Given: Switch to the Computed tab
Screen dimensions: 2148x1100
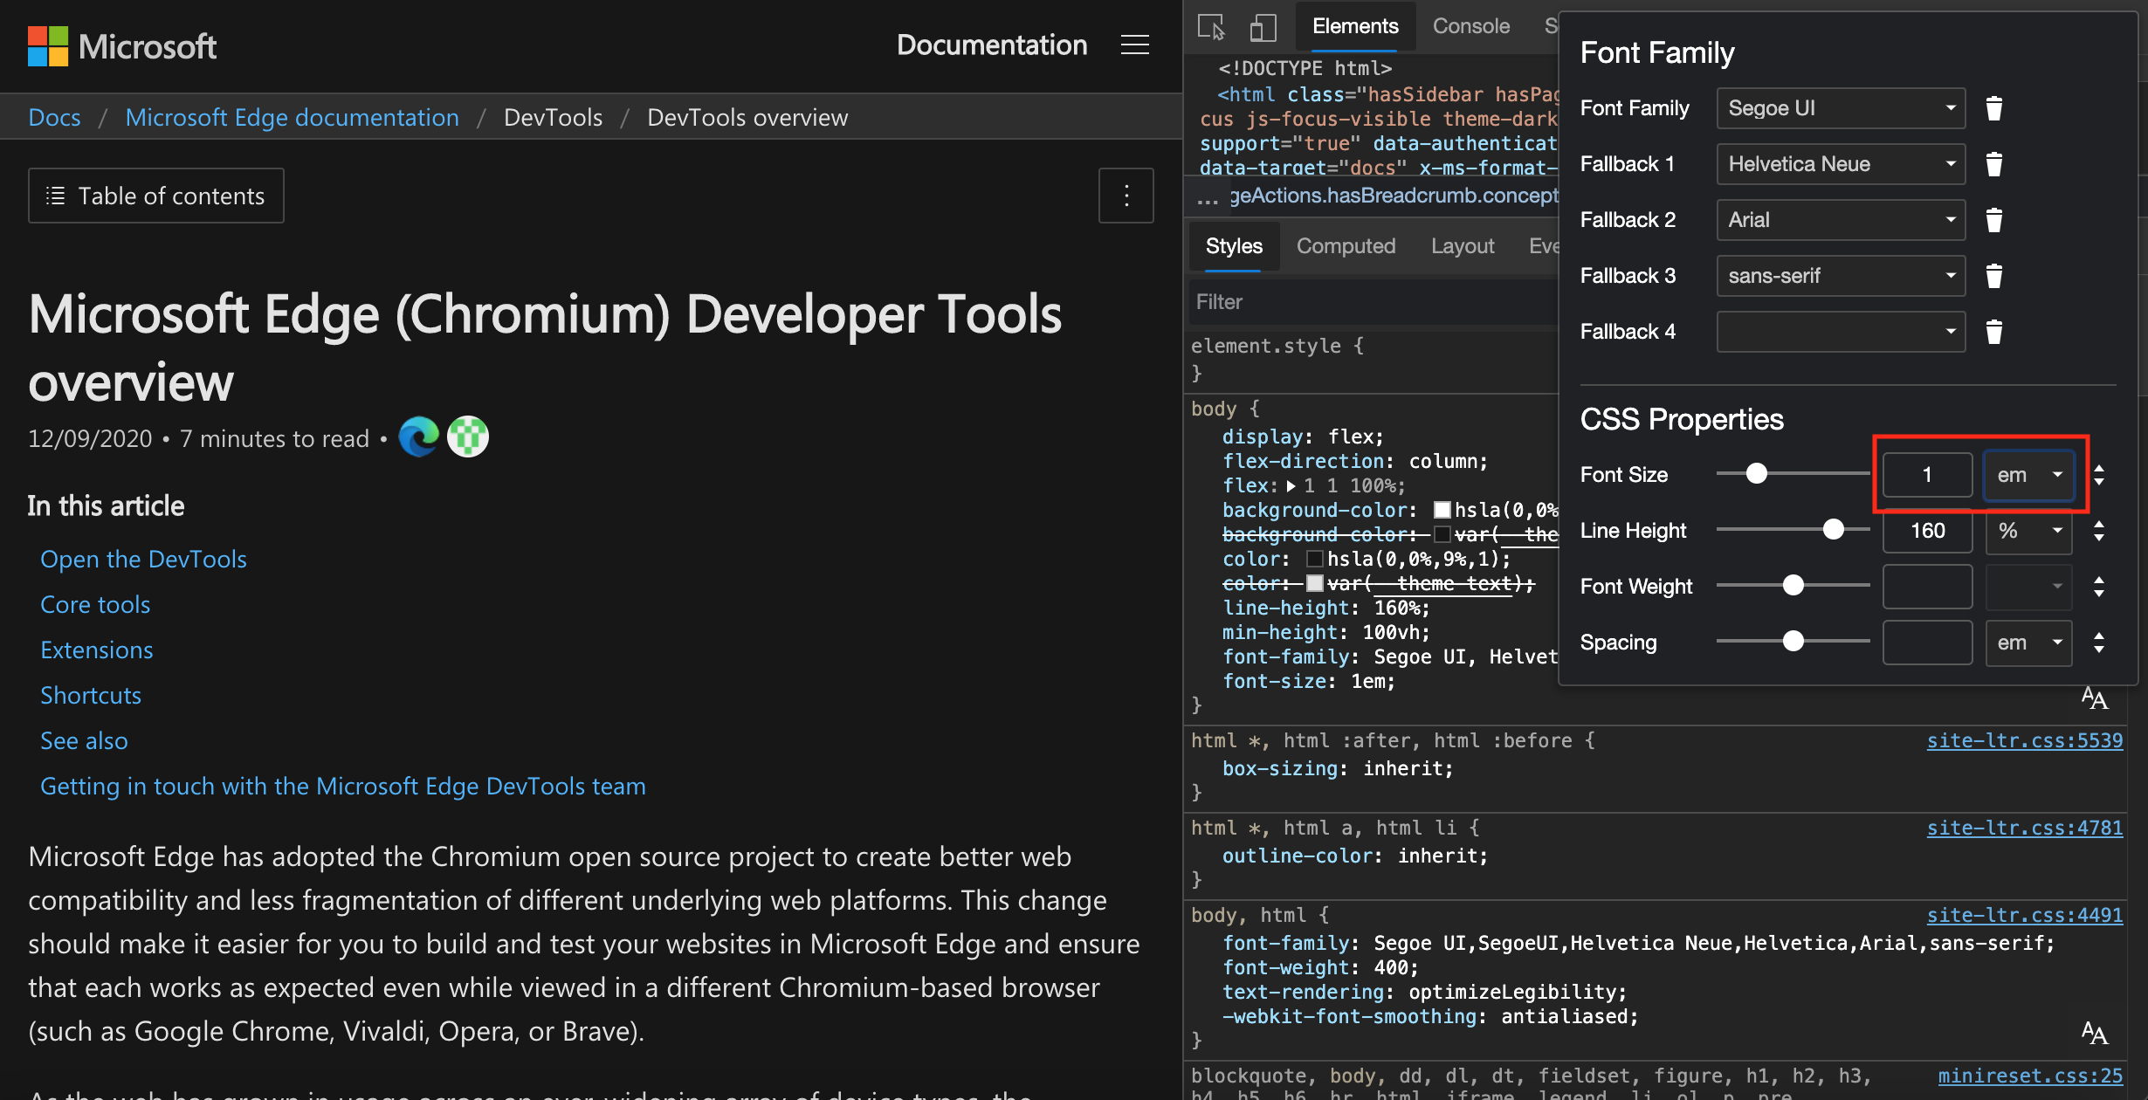Looking at the screenshot, I should pyautogui.click(x=1344, y=244).
